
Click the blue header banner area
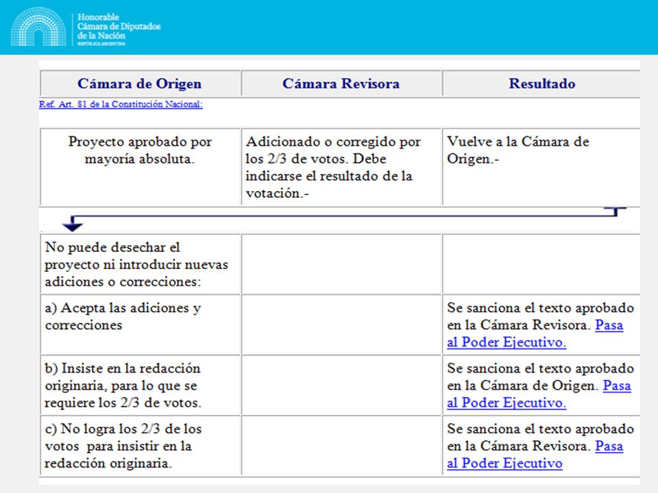point(329,27)
